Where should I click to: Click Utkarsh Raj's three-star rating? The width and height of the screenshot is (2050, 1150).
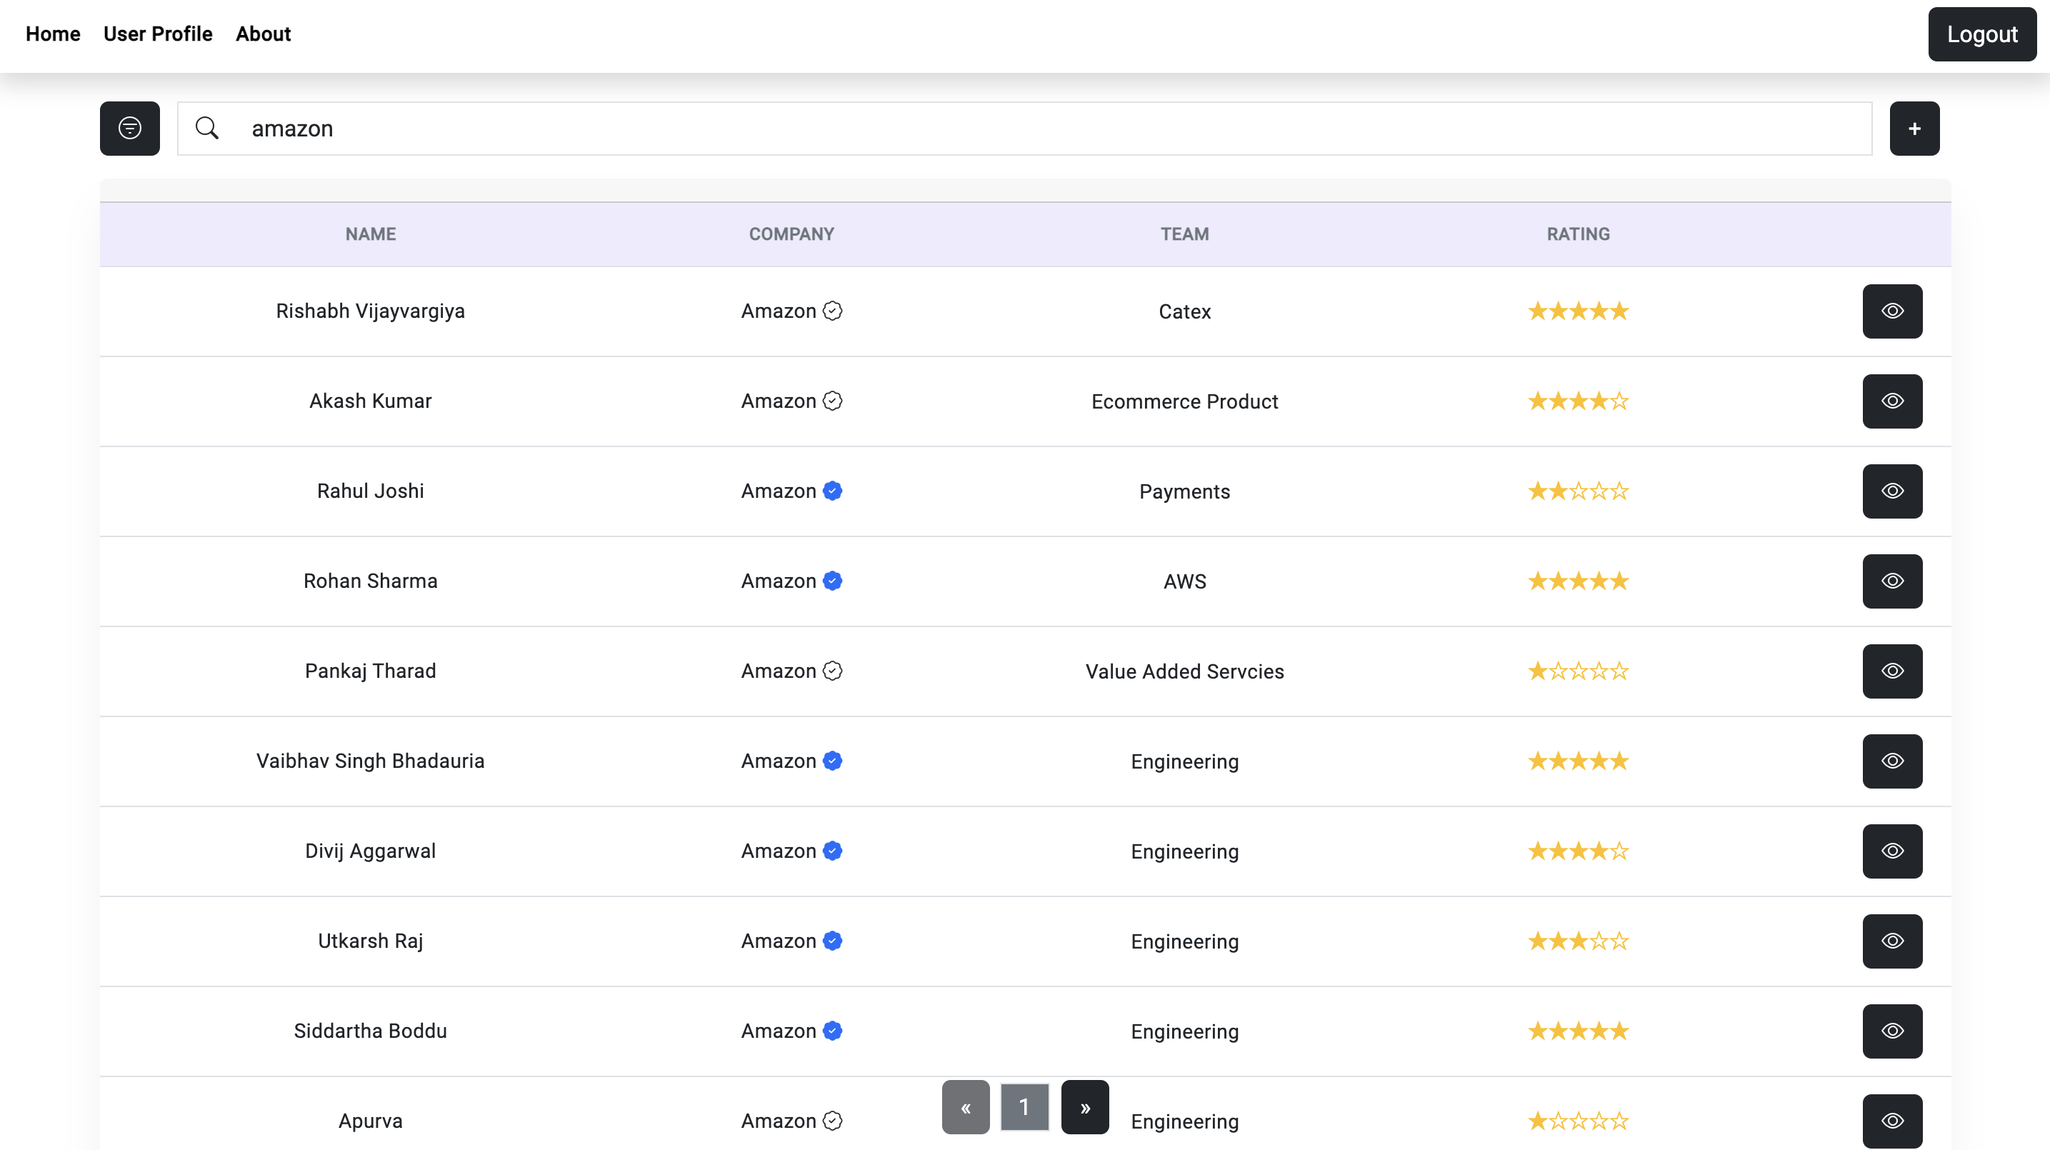coord(1578,940)
